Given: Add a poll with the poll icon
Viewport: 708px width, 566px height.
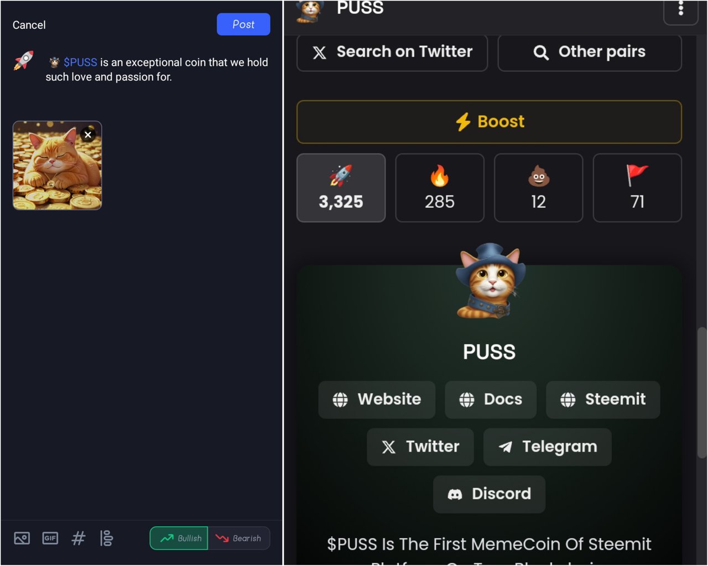Looking at the screenshot, I should point(106,538).
